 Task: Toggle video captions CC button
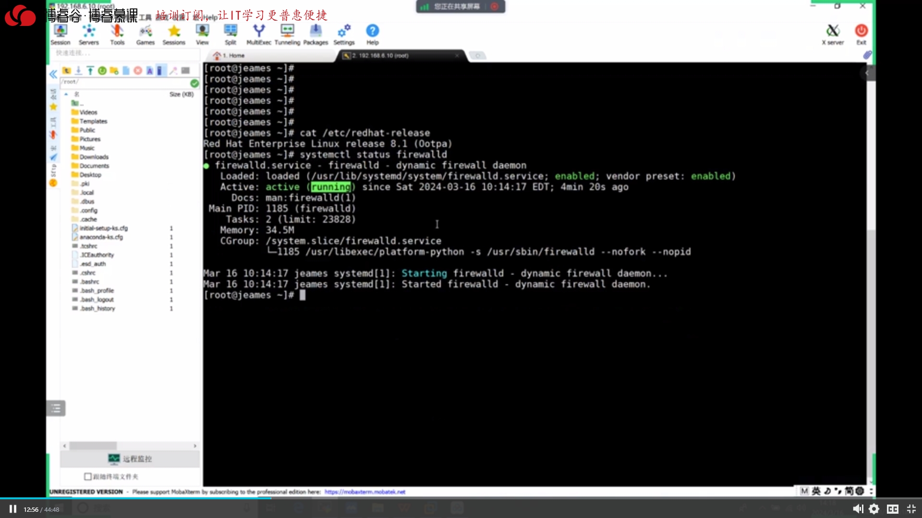coord(893,509)
